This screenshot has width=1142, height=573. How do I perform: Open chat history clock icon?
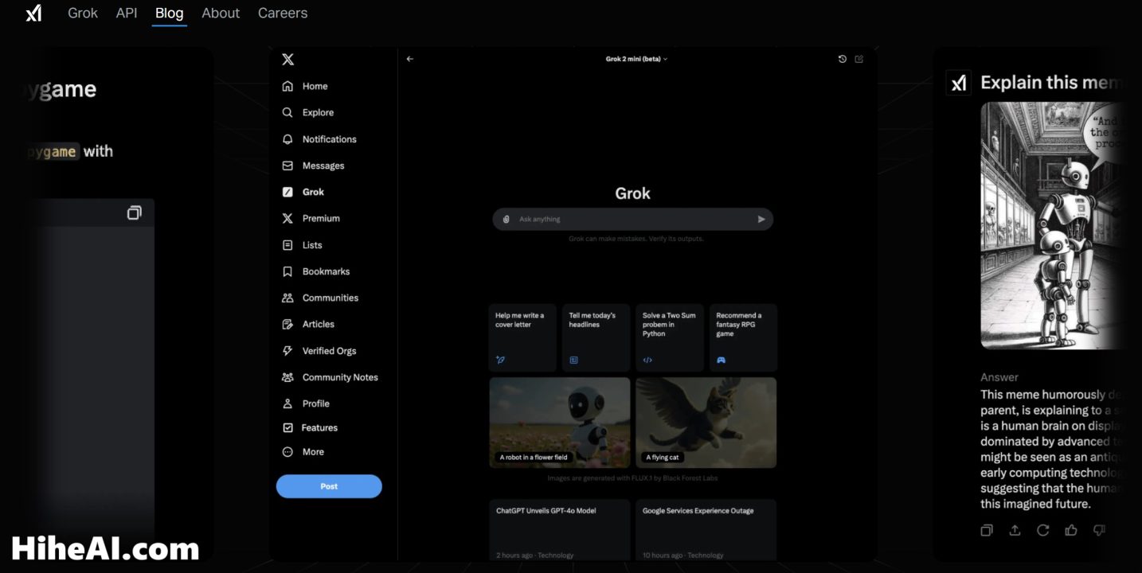843,59
